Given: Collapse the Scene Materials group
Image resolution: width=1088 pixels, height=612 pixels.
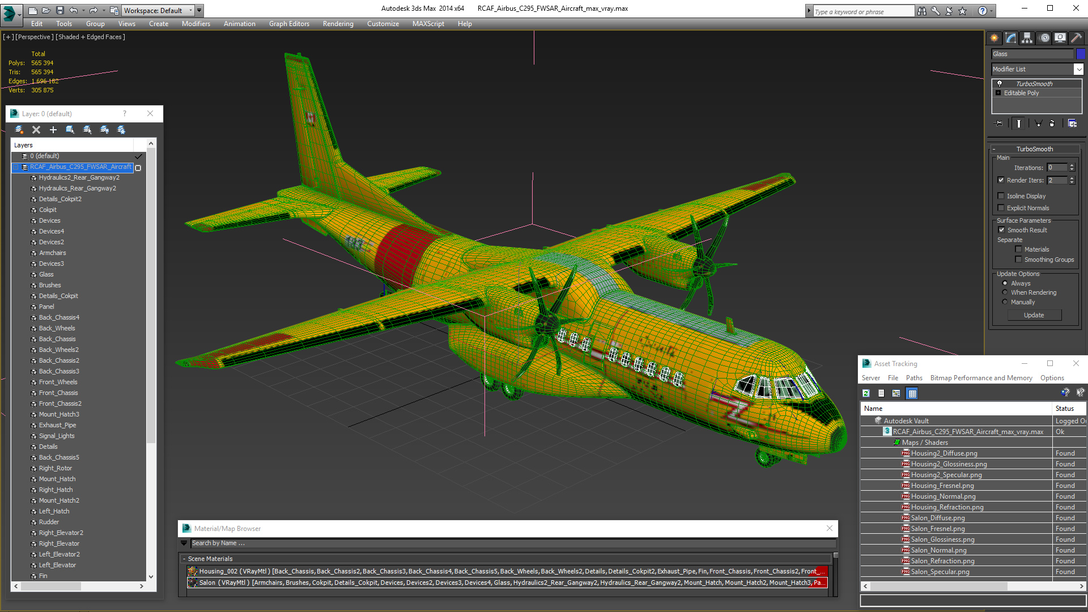Looking at the screenshot, I should click(184, 559).
